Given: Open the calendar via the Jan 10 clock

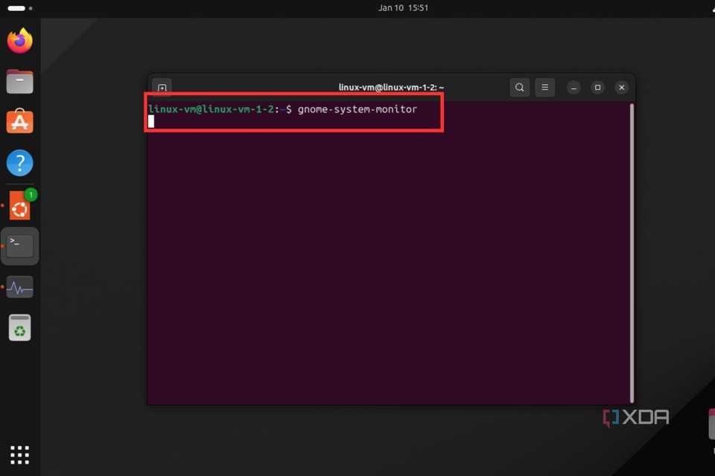Looking at the screenshot, I should [404, 9].
